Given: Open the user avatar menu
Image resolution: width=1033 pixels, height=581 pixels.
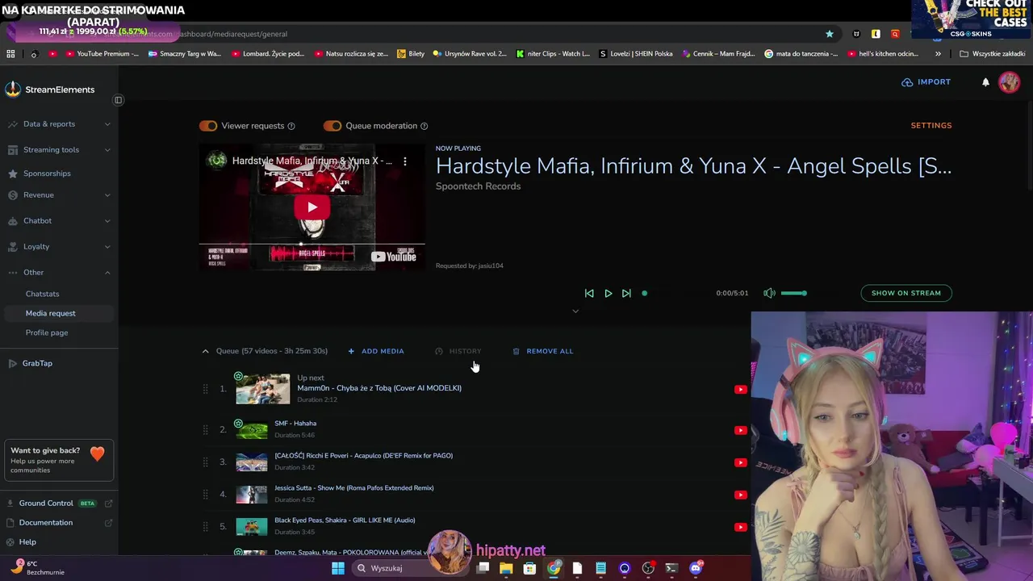Looking at the screenshot, I should [1009, 82].
